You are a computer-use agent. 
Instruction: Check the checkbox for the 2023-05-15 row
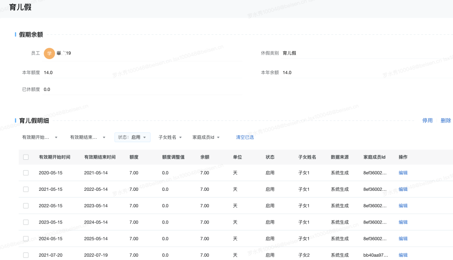(26, 222)
